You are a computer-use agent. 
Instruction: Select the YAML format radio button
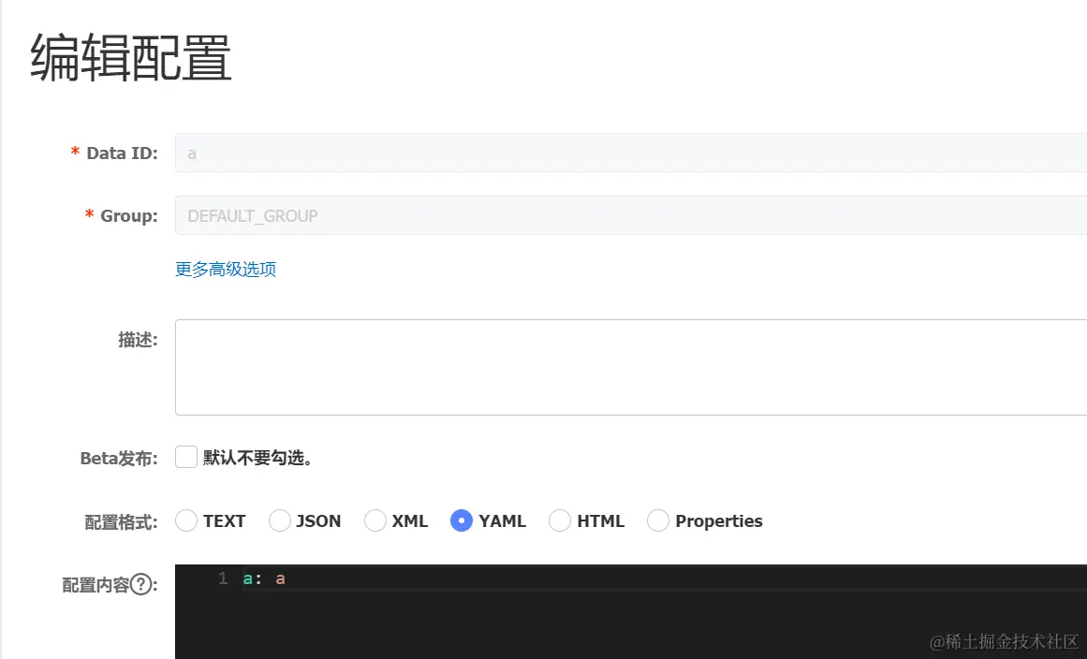click(x=462, y=520)
